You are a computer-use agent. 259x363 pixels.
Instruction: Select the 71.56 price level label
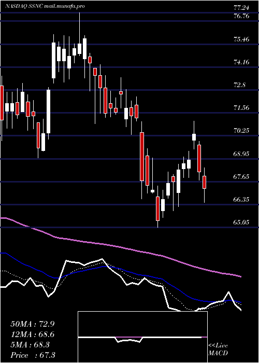point(241,107)
